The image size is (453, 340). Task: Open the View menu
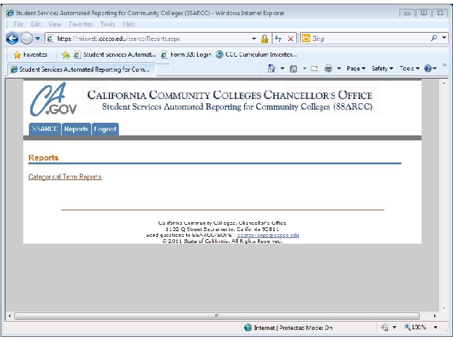point(55,25)
